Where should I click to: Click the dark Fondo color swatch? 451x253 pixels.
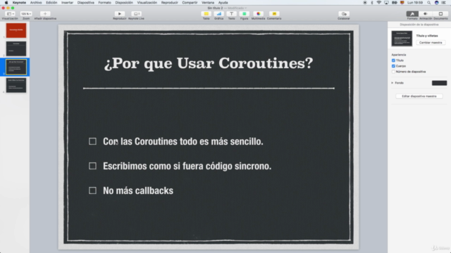pyautogui.click(x=439, y=83)
